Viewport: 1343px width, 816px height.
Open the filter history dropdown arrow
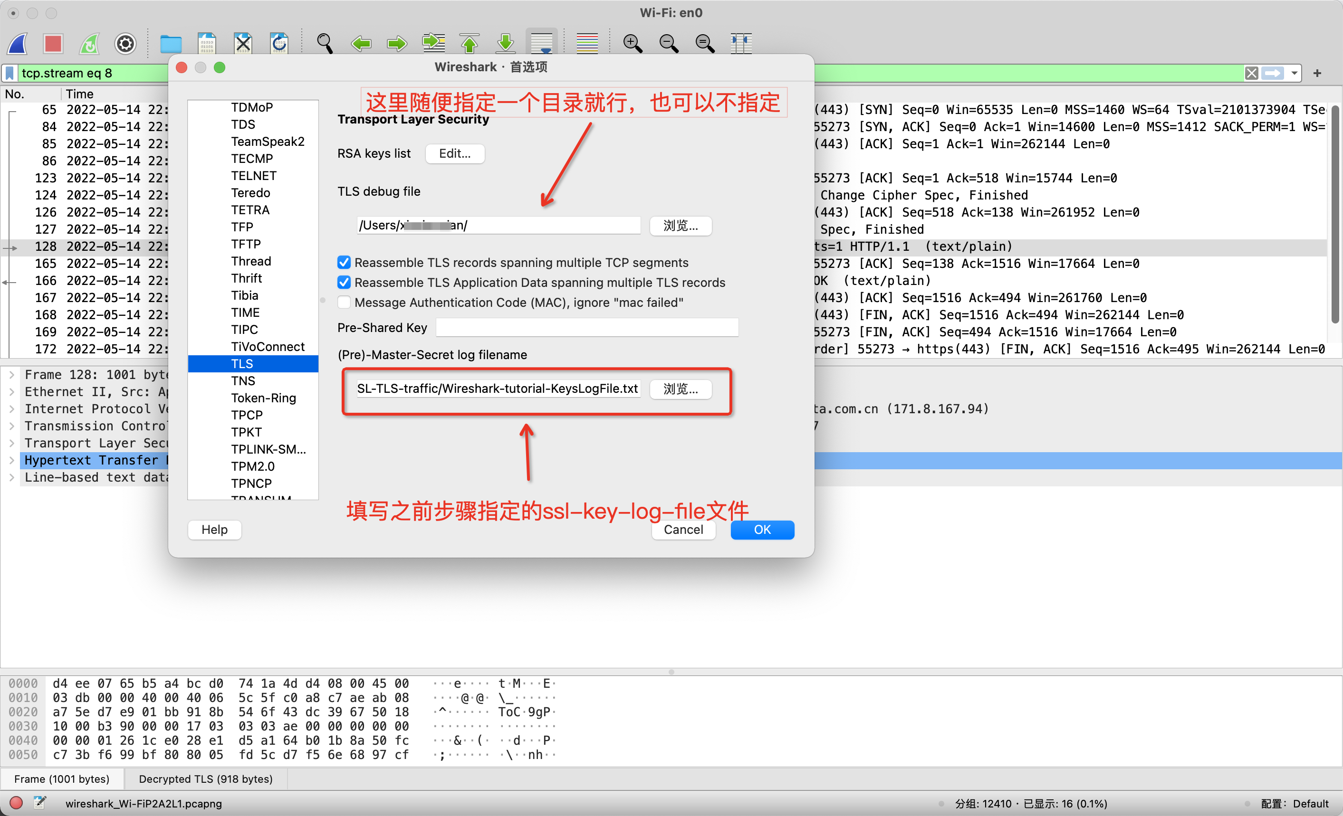tap(1295, 73)
